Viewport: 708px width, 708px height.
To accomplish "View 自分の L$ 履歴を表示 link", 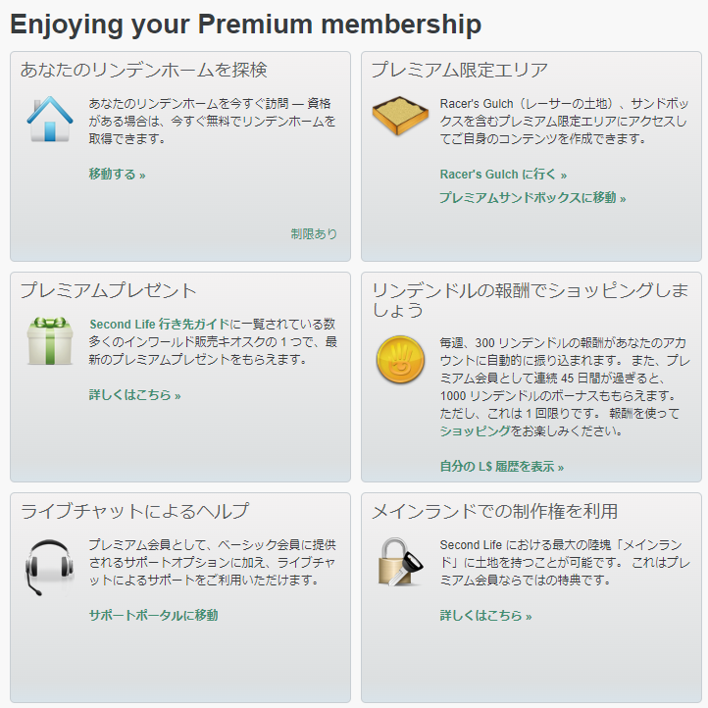I will click(502, 467).
